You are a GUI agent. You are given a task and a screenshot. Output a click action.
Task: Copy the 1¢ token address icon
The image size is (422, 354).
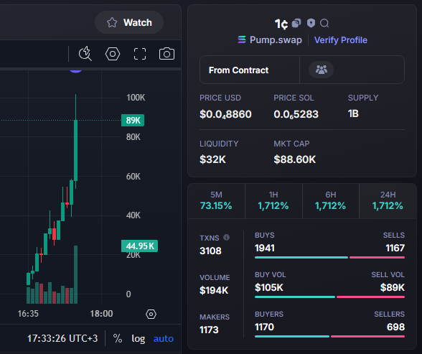[x=296, y=23]
